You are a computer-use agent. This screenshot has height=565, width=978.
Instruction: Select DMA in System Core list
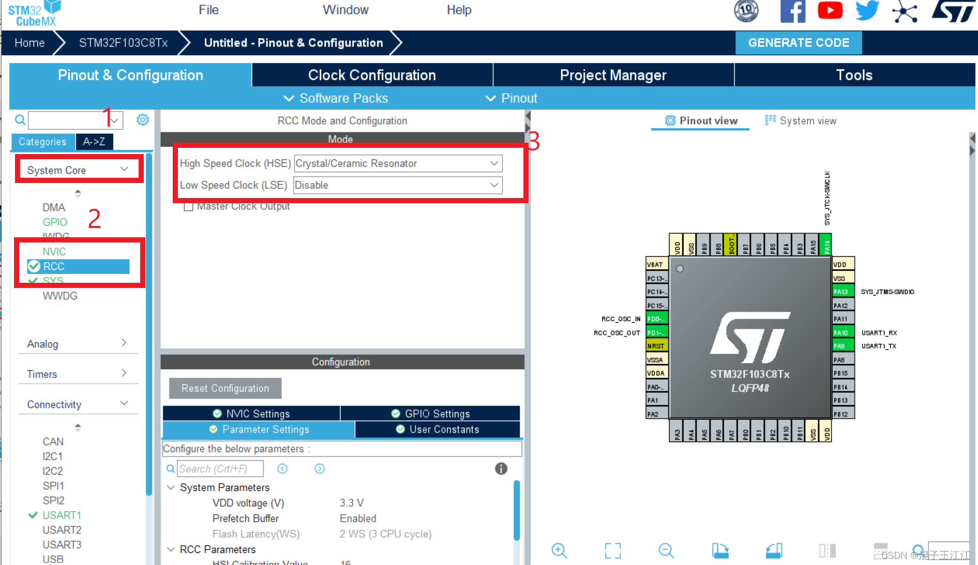54,207
